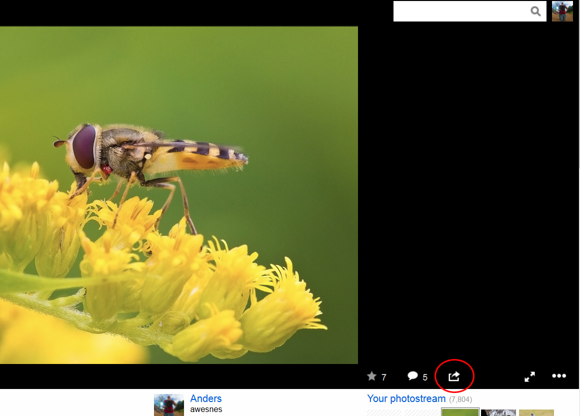The height and width of the screenshot is (416, 580).
Task: Favorite the photo with the star icon
Action: pos(371,376)
